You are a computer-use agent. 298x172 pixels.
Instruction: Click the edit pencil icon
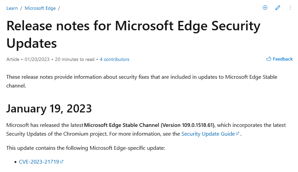278,8
